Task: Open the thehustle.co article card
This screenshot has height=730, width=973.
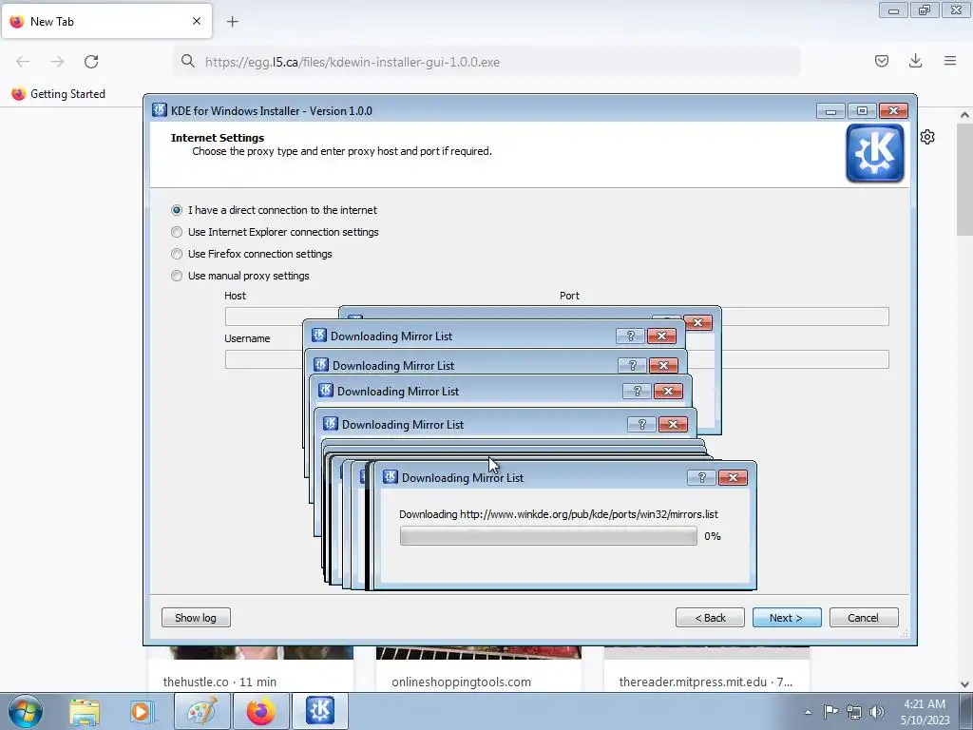Action: coord(251,669)
